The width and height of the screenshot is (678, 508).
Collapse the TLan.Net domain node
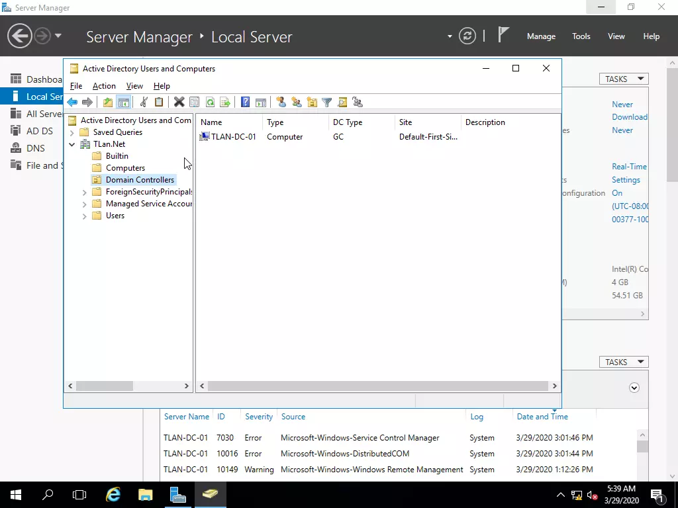72,144
